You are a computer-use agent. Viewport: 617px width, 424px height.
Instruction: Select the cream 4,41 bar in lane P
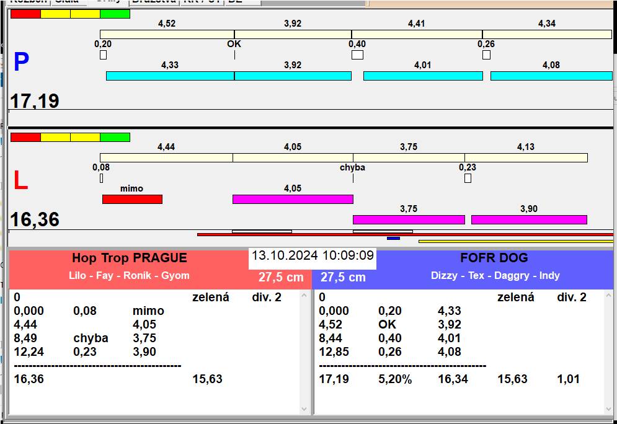(x=417, y=34)
